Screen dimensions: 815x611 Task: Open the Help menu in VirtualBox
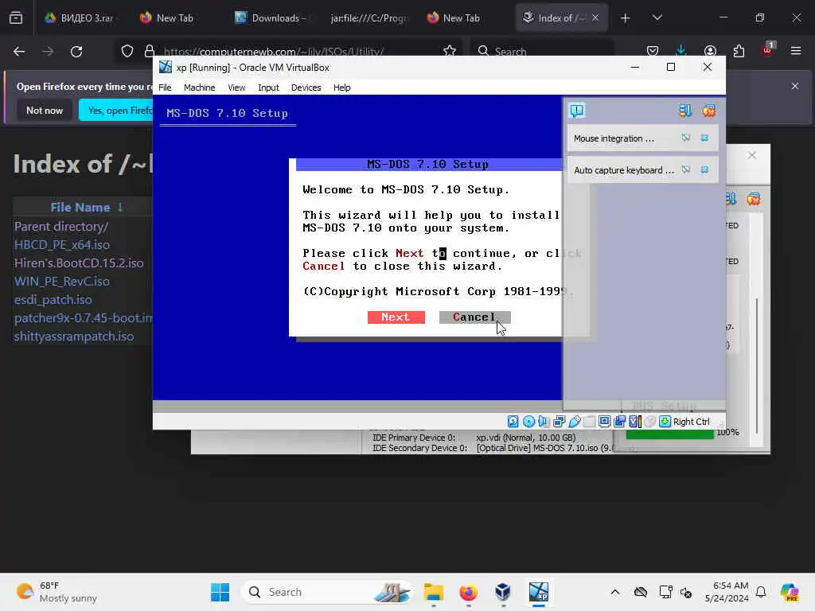tap(342, 88)
